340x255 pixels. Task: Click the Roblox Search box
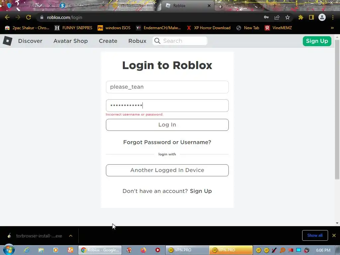coord(180,41)
